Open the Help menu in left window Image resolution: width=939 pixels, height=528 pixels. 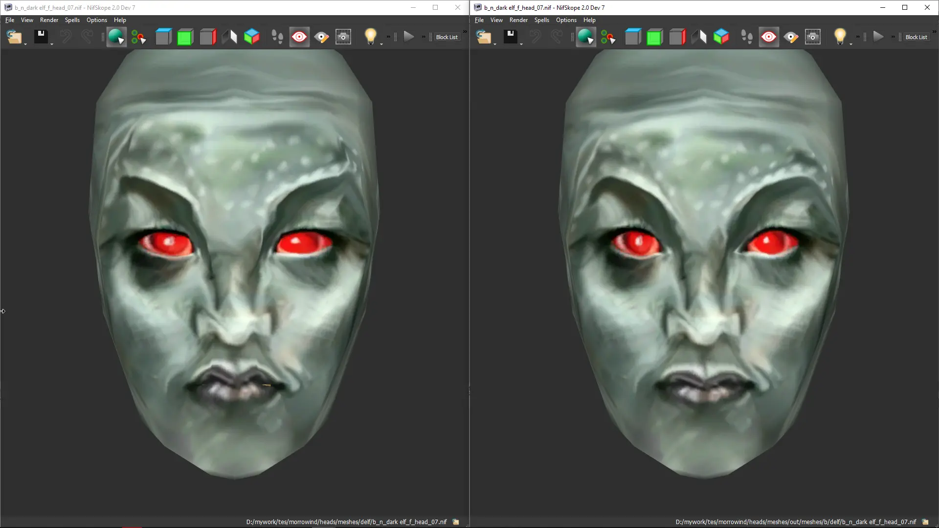pos(120,20)
